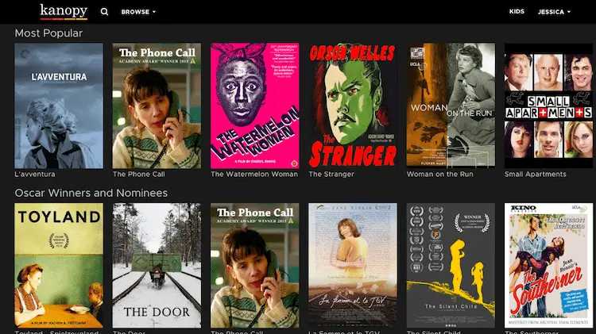
Task: Open Oscar Winners and Nominees section
Action: 91,193
